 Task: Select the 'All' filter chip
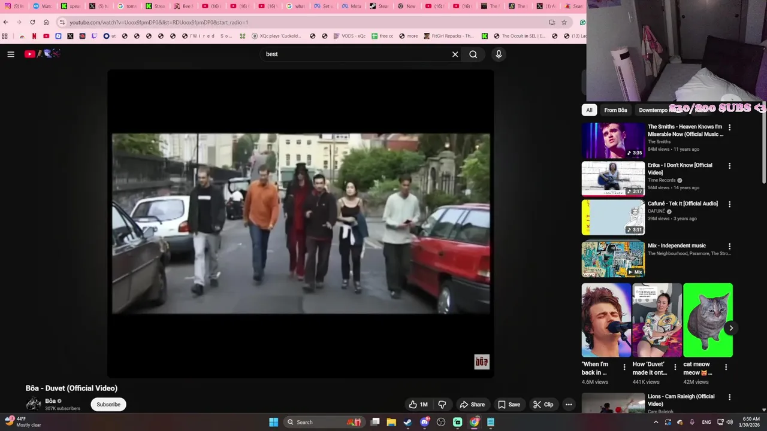589,110
